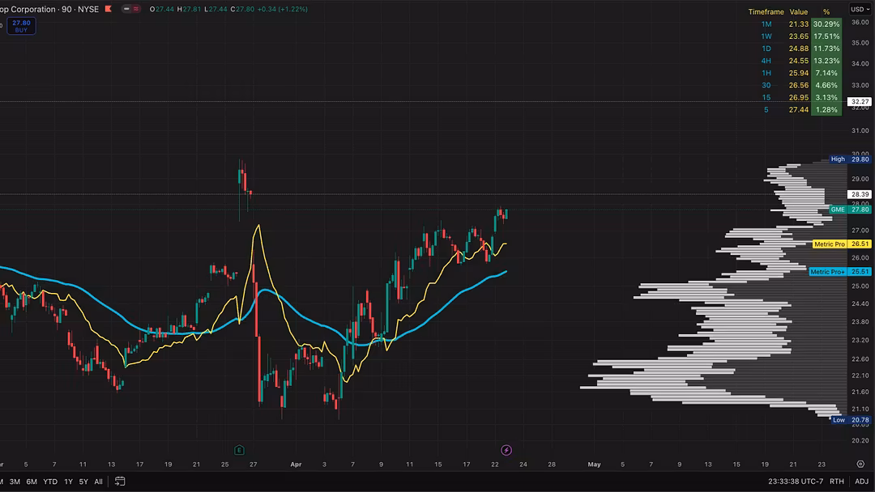Toggle RTH regular trading hours session
The image size is (875, 492).
(x=837, y=481)
